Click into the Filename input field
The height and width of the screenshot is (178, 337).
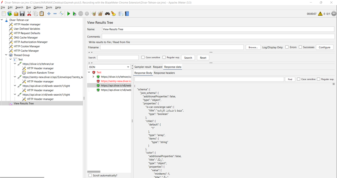172,47
